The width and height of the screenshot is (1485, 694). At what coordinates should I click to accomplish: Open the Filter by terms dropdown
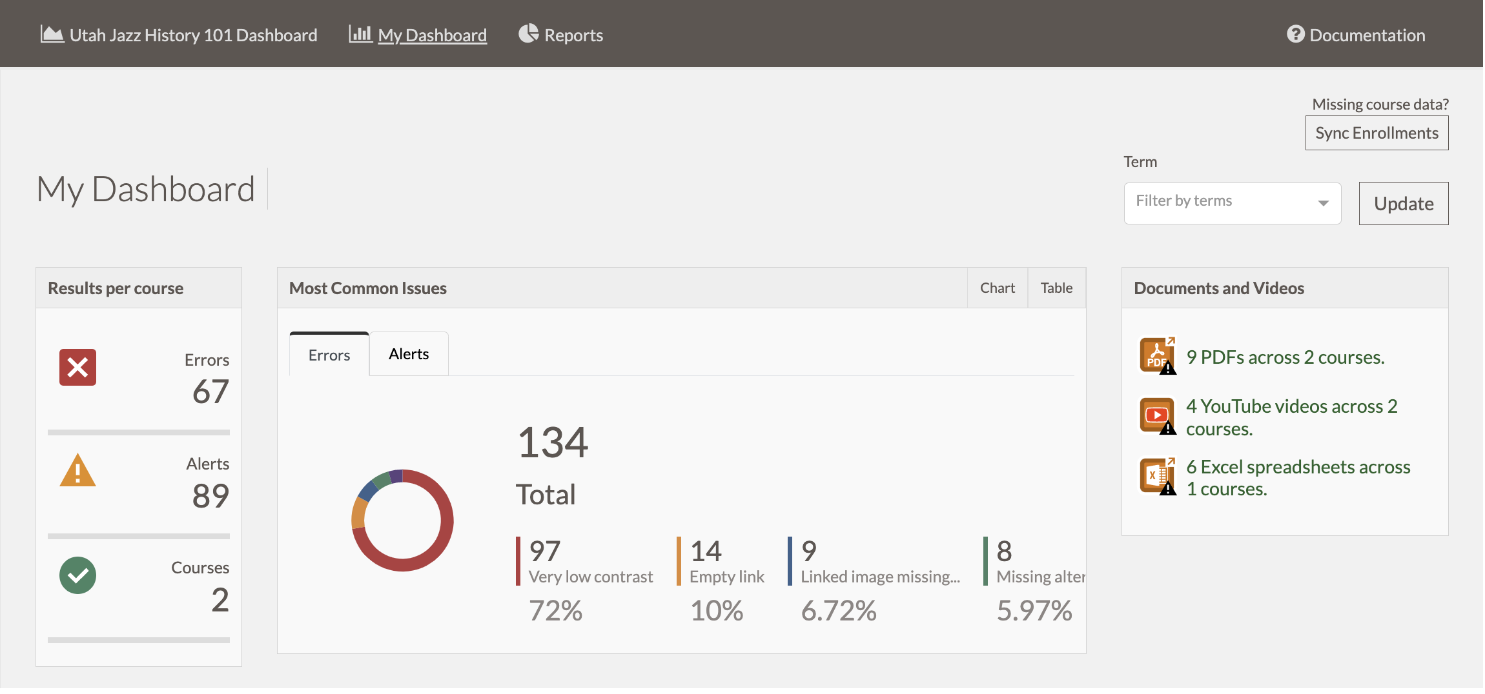point(1233,203)
